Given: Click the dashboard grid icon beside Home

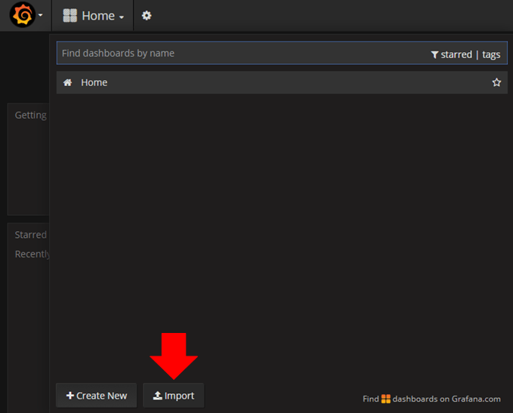Looking at the screenshot, I should tap(70, 15).
